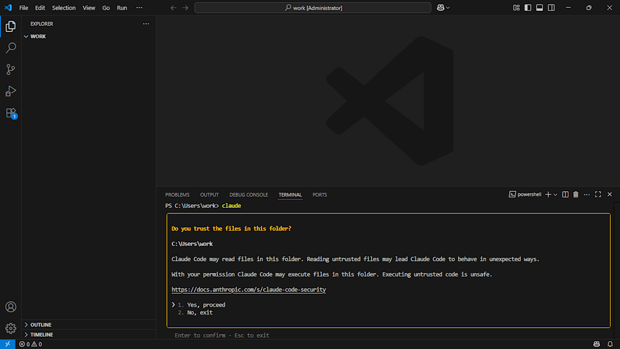Open the Go menu
This screenshot has height=349, width=620.
pos(106,8)
